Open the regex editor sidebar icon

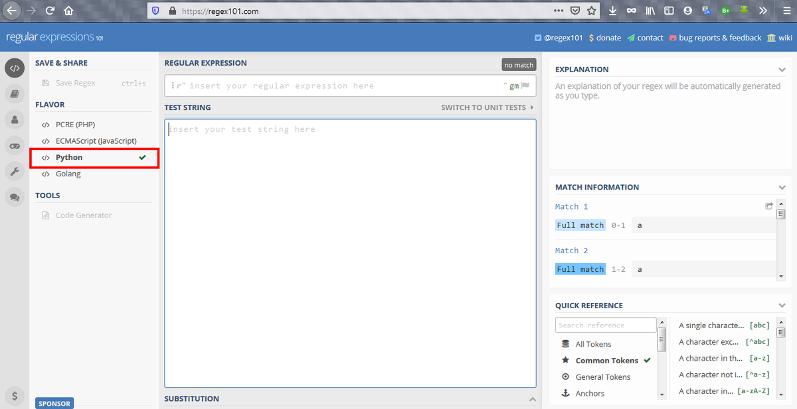point(15,68)
